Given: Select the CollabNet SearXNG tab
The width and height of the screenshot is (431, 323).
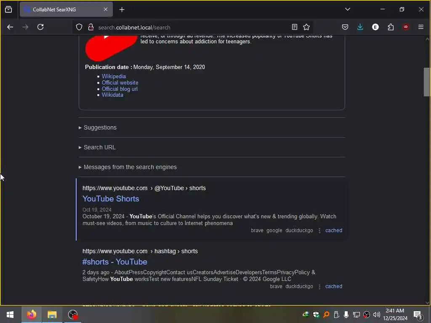Looking at the screenshot, I should [66, 9].
